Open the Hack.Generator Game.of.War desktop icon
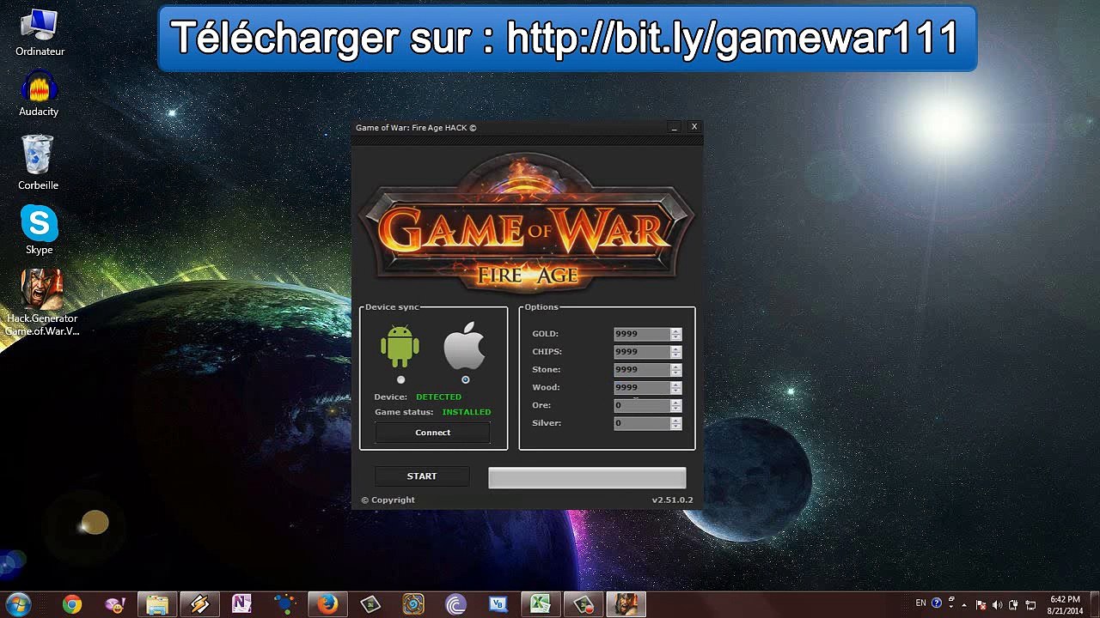 coord(42,302)
